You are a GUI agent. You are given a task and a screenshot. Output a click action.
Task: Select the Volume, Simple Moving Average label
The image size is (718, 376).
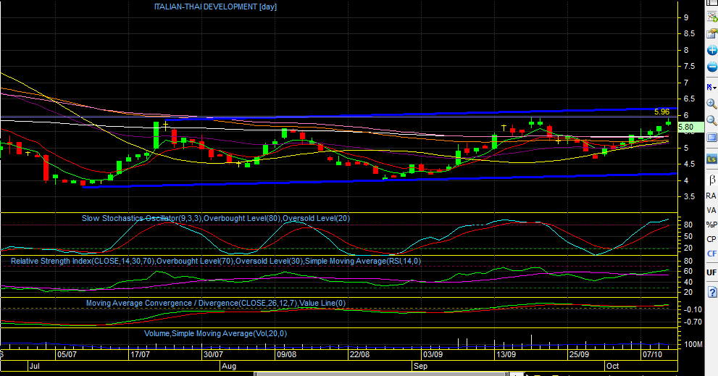click(x=216, y=333)
